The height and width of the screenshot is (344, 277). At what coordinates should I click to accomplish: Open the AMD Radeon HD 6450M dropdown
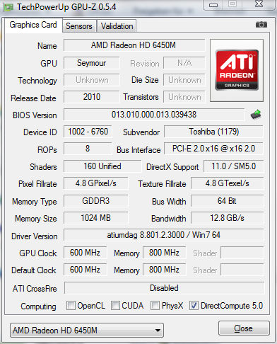click(87, 331)
